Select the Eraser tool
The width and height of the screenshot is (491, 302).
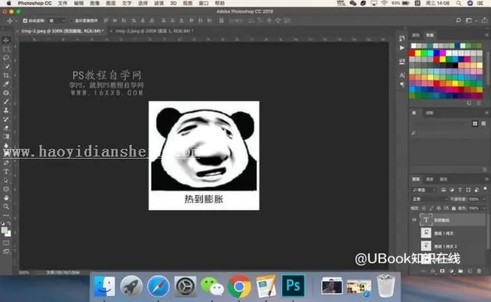pos(6,127)
